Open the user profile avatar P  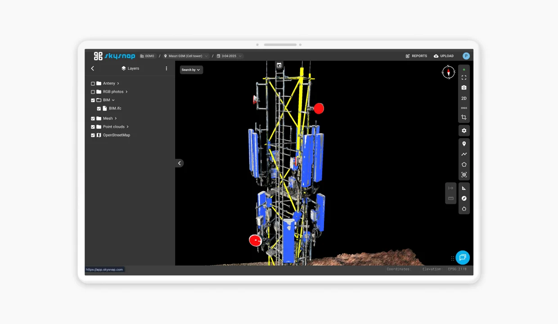coord(466,56)
